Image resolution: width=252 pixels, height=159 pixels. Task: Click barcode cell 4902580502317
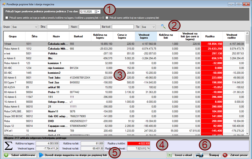[x=80, y=121]
